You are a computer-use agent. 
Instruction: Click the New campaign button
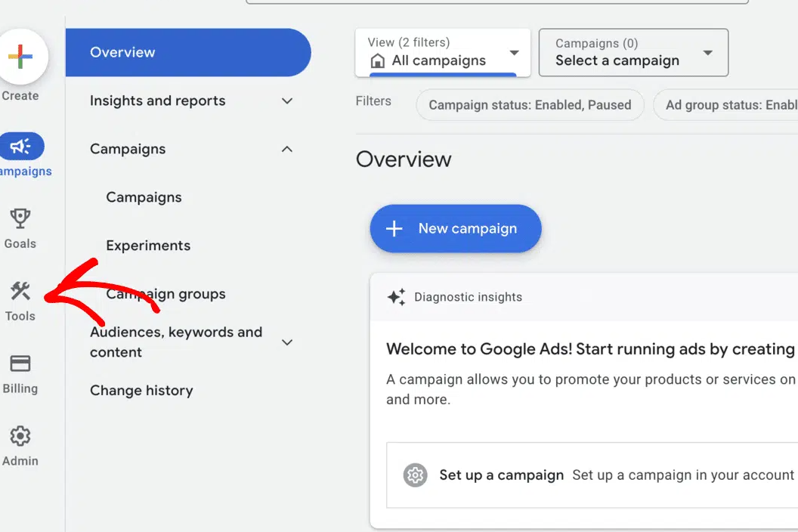[456, 228]
